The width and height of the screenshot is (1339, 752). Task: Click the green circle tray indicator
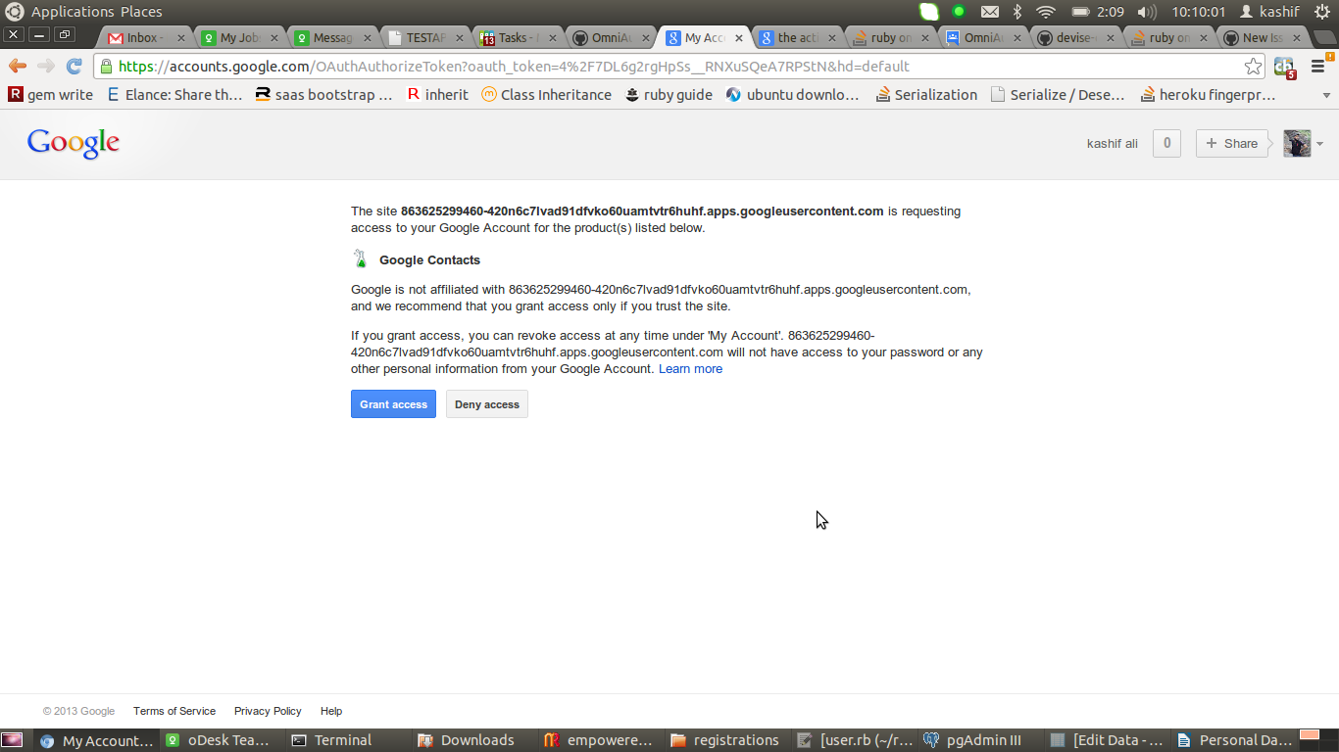click(959, 12)
